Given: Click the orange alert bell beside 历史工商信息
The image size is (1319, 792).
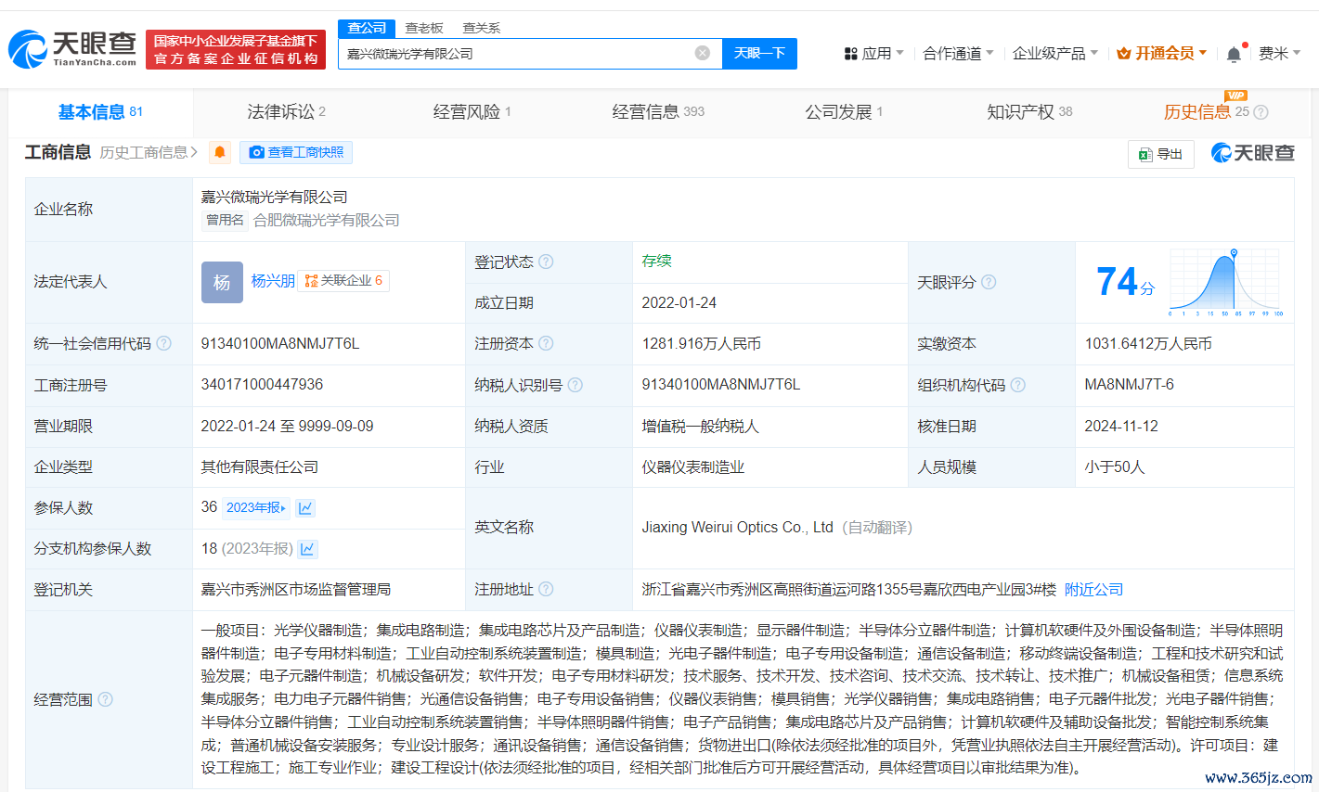Looking at the screenshot, I should (220, 152).
